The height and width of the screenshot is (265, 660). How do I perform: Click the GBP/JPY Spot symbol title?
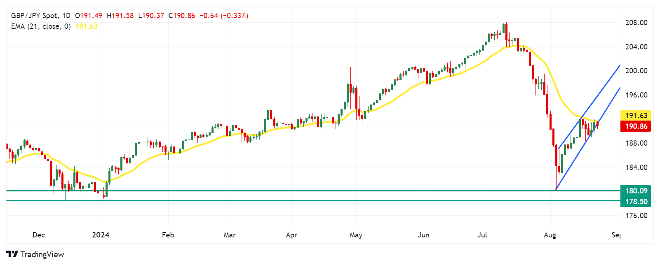34,16
